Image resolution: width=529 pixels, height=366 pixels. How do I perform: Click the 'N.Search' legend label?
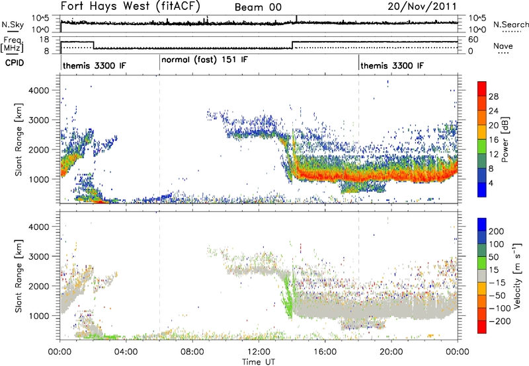[510, 24]
